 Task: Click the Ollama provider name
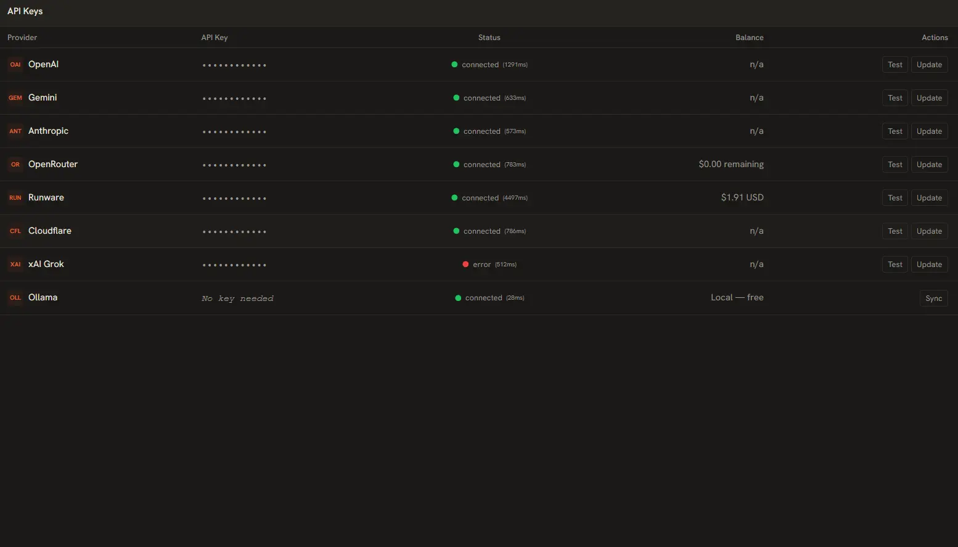coord(43,297)
